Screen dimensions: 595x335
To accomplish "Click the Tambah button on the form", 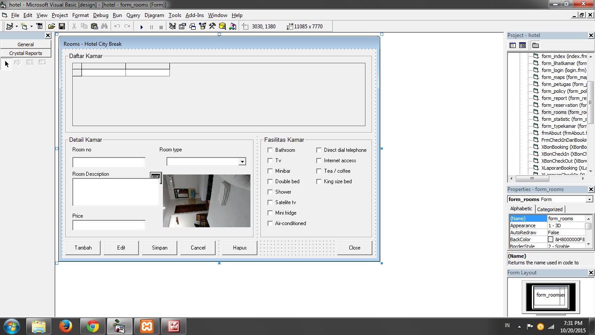I will (x=83, y=248).
